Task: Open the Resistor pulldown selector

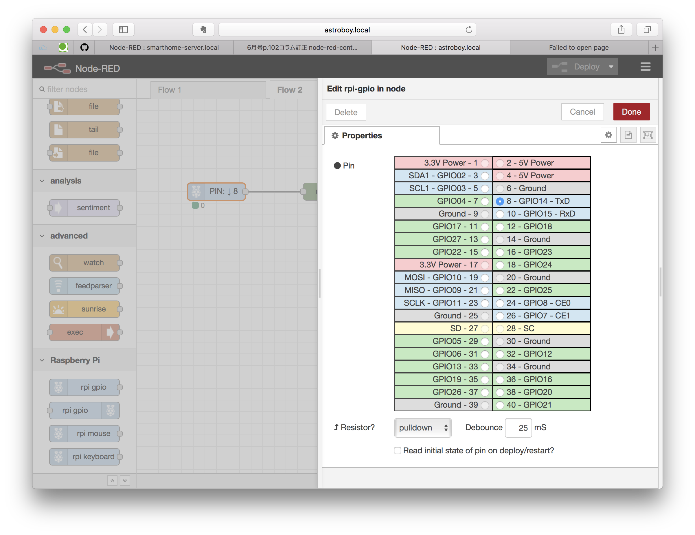Action: [423, 428]
